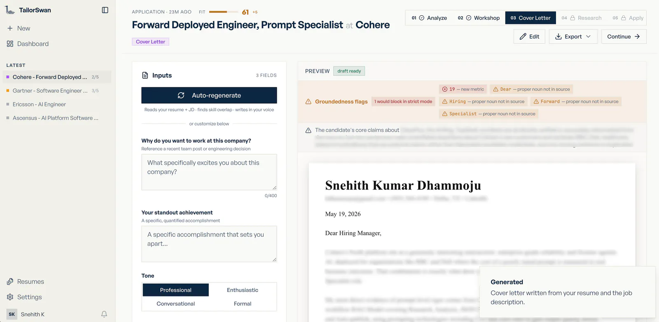Click the '19 — new metric' flag
The width and height of the screenshot is (659, 322).
(x=463, y=89)
